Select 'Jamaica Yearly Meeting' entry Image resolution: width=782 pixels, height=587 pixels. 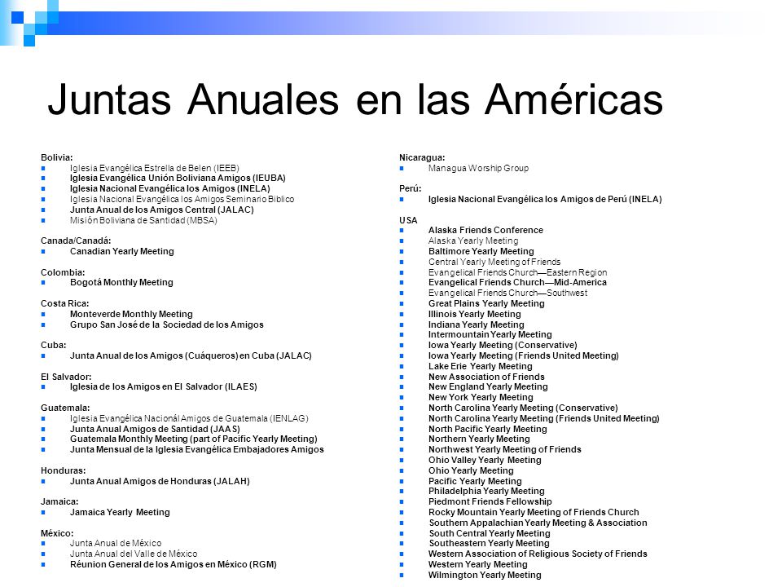(120, 512)
